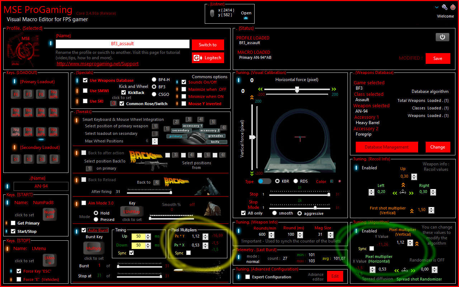Click orange arrows beside First shot multiplier
Screen dimensions: 459x287
tap(412, 211)
